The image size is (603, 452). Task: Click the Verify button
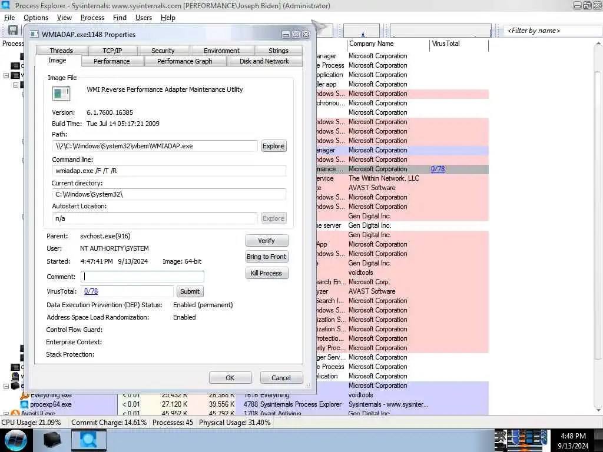pos(267,241)
